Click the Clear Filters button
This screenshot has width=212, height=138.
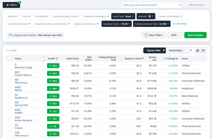[154, 35]
